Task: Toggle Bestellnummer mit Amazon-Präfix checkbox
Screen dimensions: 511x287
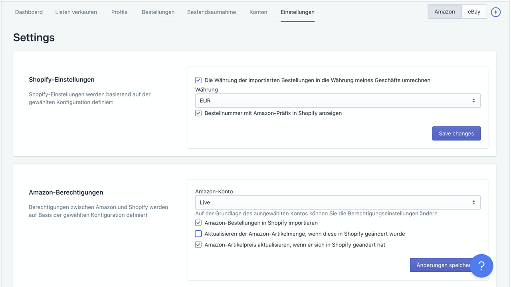Action: click(198, 113)
